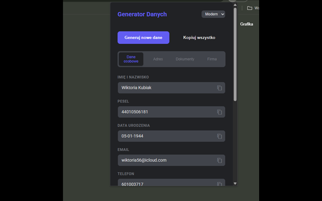The image size is (322, 201).
Task: Go to the Firma tab
Action: pos(212,59)
